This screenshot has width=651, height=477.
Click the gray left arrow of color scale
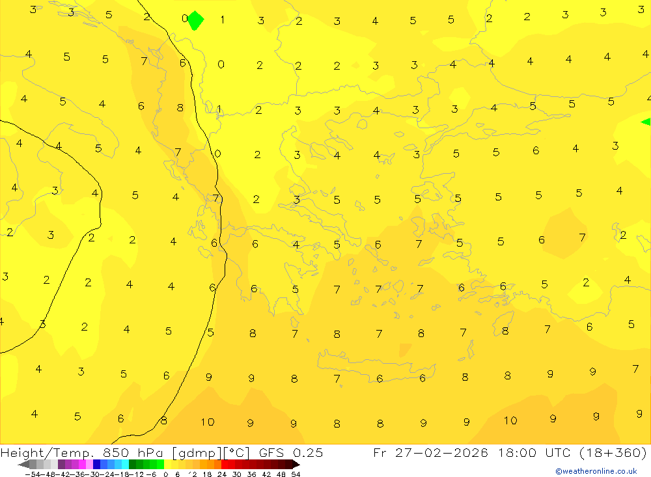pos(23,465)
